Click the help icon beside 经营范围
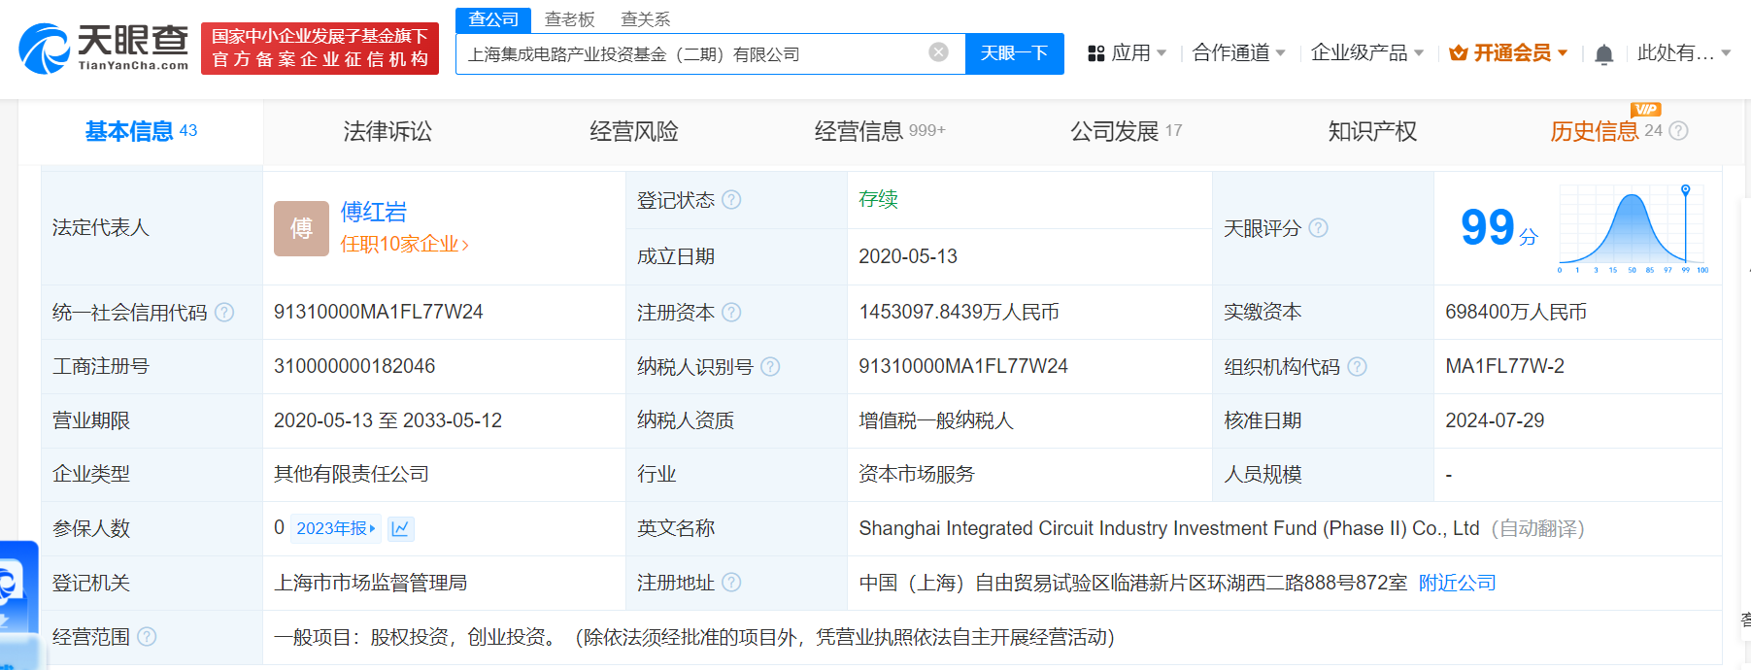The width and height of the screenshot is (1751, 670). coord(147,637)
